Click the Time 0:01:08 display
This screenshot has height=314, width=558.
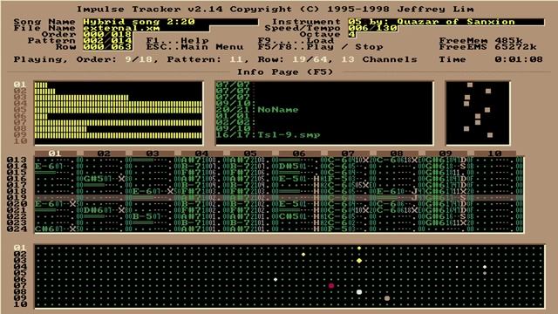coord(491,59)
